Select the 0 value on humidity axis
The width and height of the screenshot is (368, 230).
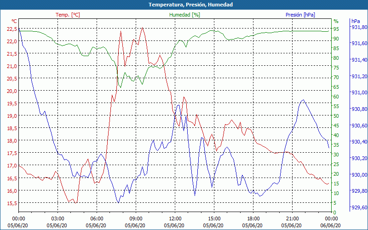pyautogui.click(x=335, y=213)
